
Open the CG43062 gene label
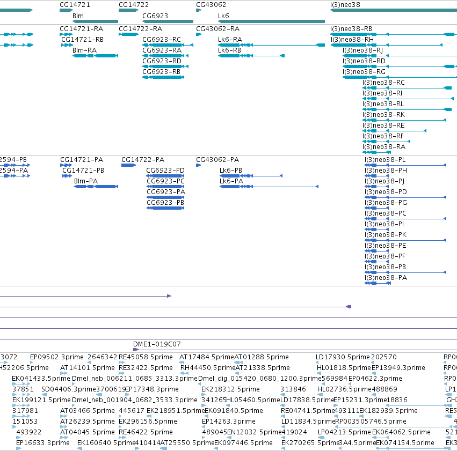[x=211, y=5]
